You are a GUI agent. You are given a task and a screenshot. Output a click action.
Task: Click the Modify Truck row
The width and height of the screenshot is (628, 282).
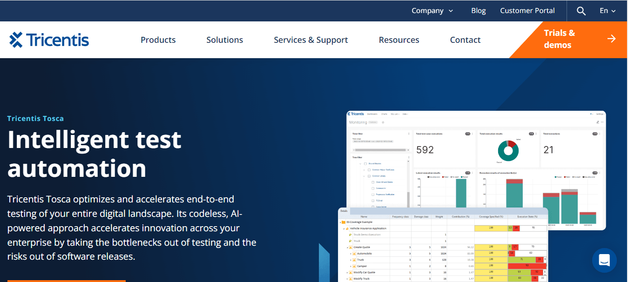[443, 279]
